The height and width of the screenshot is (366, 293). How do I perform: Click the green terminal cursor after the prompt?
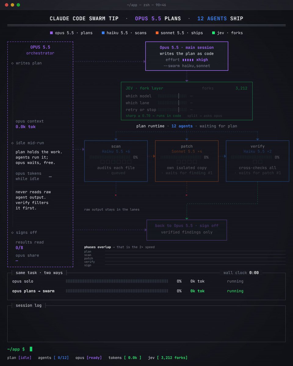click(31, 349)
